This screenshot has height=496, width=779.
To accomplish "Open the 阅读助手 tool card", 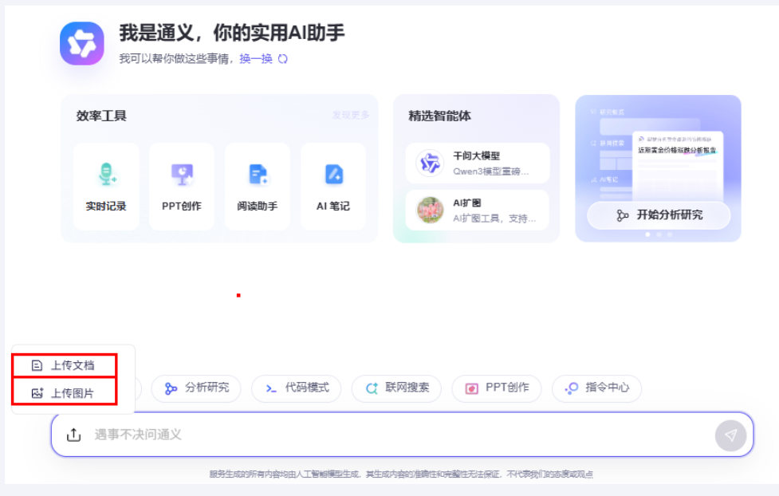I will [258, 187].
